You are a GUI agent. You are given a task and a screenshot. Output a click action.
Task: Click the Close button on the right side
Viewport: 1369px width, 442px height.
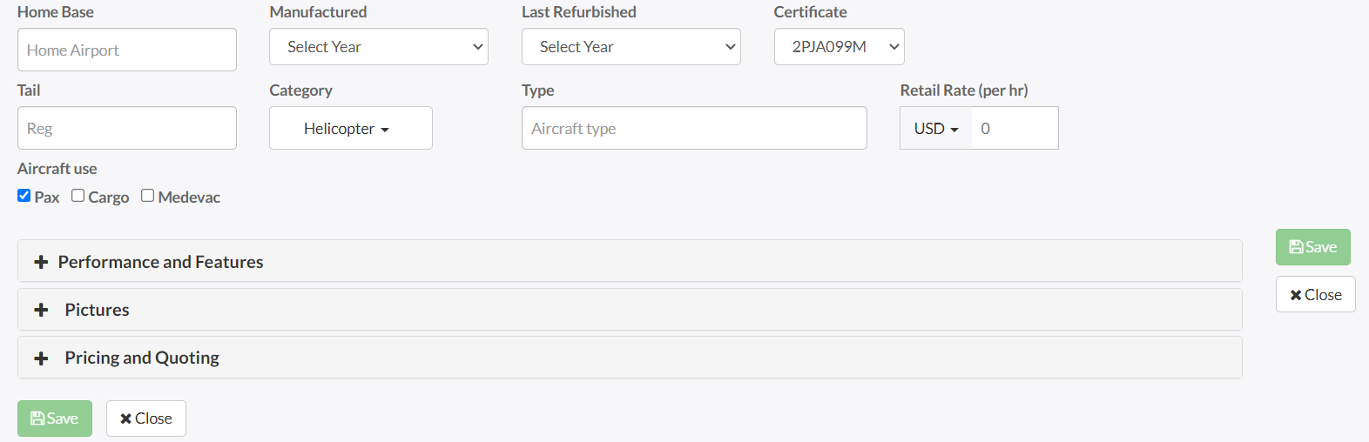pyautogui.click(x=1315, y=295)
